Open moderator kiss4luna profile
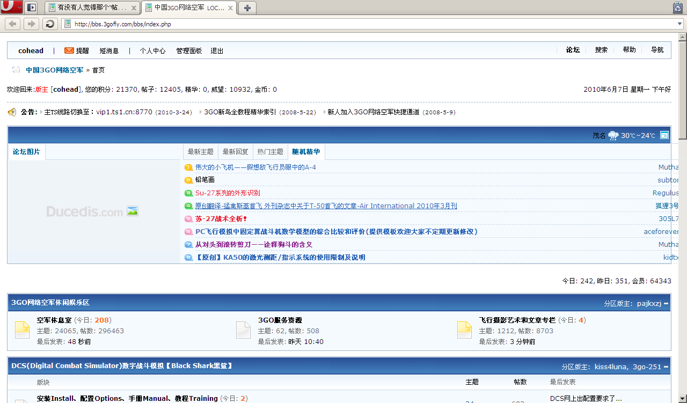Screen dimensions: 687x403 (611, 367)
